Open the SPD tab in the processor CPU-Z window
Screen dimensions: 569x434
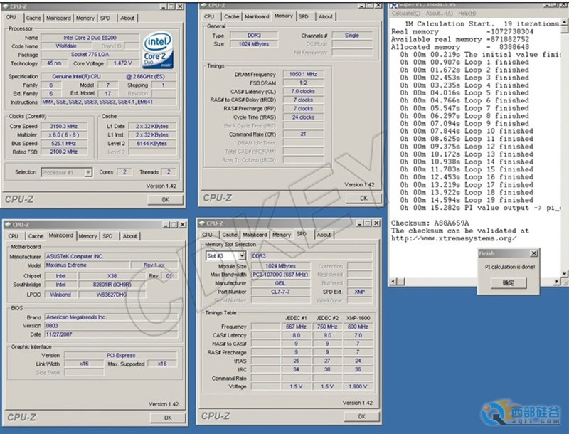coord(105,18)
